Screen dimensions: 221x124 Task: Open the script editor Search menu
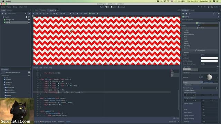pyautogui.click(x=36, y=68)
